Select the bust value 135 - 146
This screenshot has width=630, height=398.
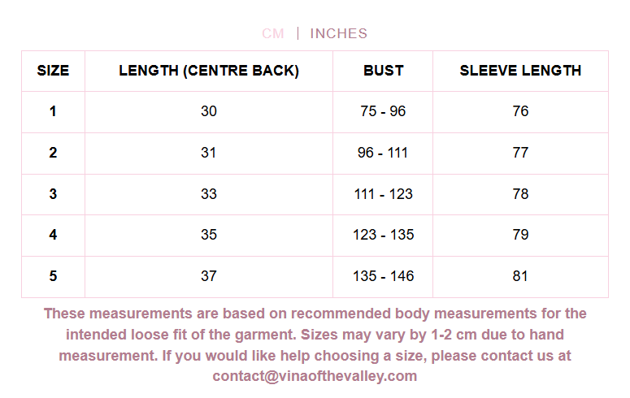[x=383, y=276]
